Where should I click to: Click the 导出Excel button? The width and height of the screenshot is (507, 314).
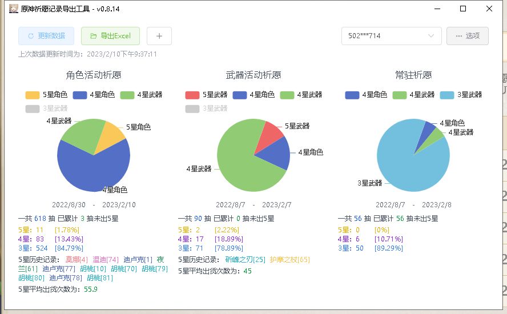pos(111,36)
